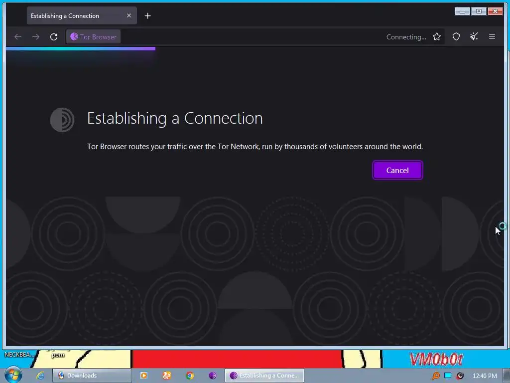This screenshot has width=510, height=383.
Task: Minimize the Tor Browser window
Action: coord(462,11)
